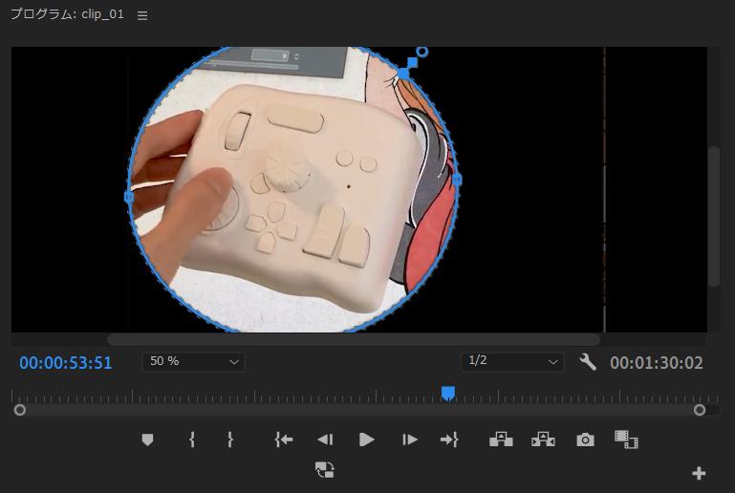Click the square mask feather handle

pos(412,62)
